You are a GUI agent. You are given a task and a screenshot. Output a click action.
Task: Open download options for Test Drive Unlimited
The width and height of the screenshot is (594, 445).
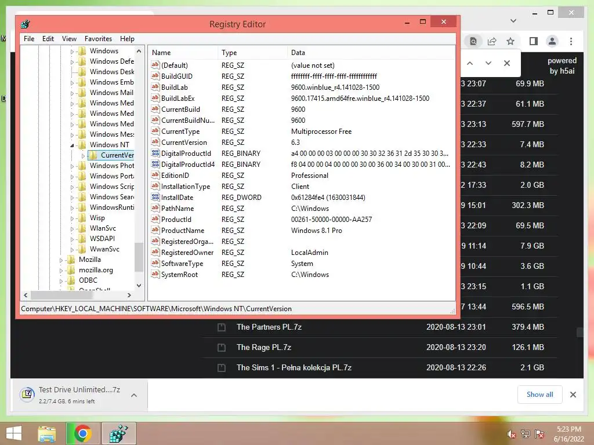pos(134,395)
